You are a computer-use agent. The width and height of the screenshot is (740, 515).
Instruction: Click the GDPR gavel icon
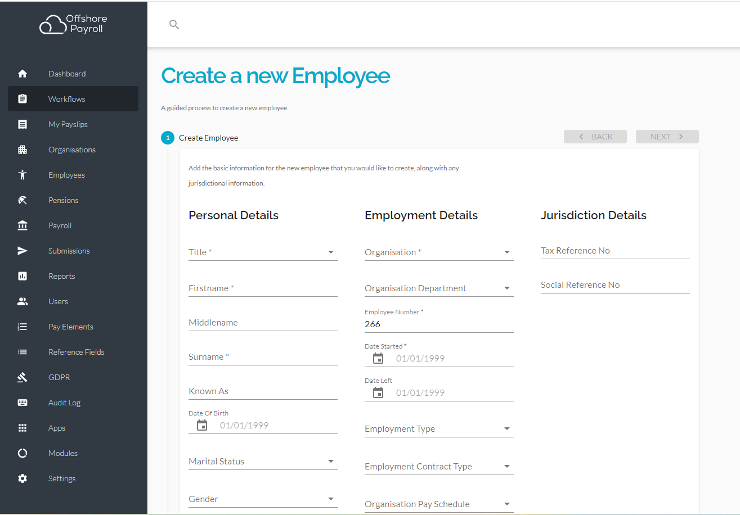click(x=23, y=377)
